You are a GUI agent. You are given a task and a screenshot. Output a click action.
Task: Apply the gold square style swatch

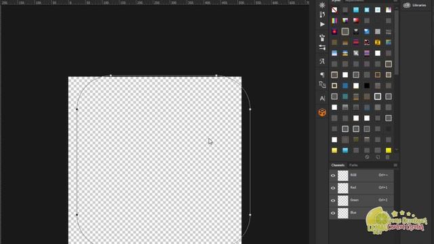[x=378, y=42]
